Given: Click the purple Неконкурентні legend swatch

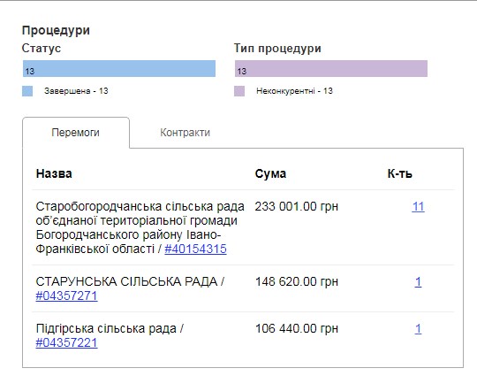Looking at the screenshot, I should [239, 91].
